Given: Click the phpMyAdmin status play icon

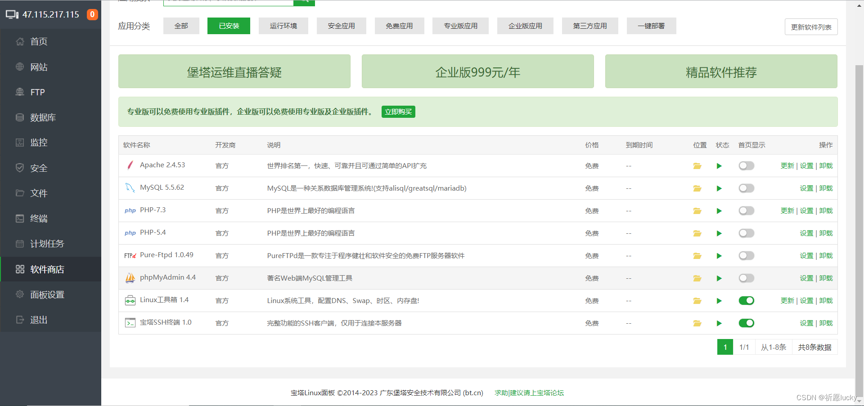Looking at the screenshot, I should pyautogui.click(x=719, y=278).
